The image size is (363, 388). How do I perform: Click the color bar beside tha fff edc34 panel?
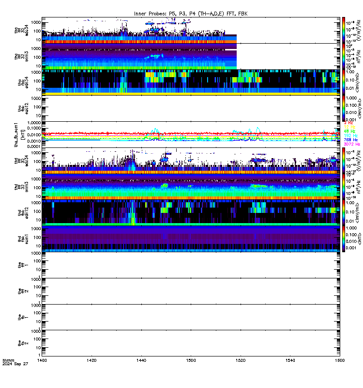(x=344, y=30)
